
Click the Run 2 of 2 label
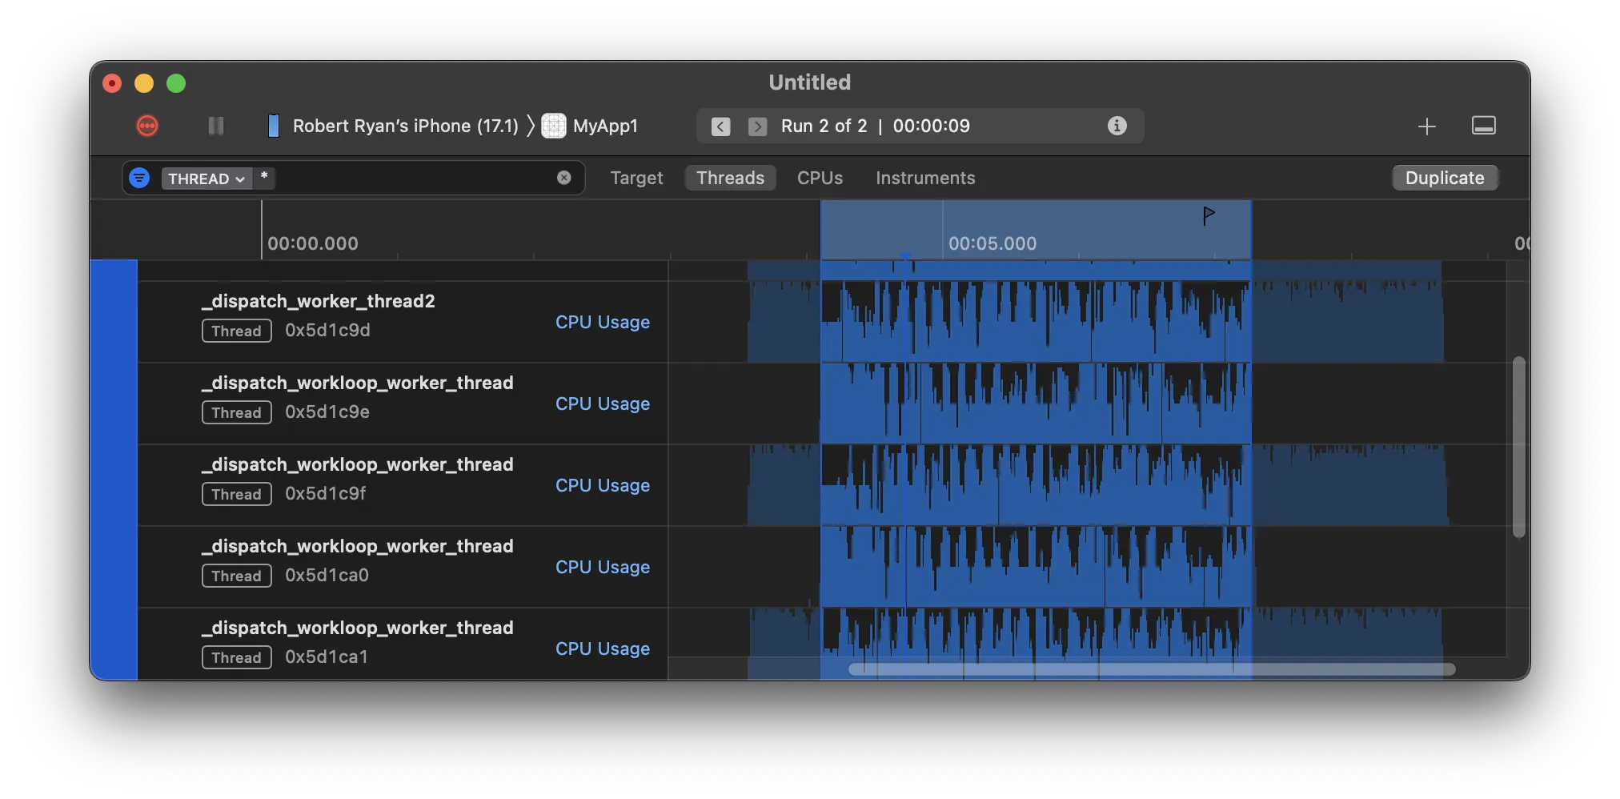(x=824, y=126)
